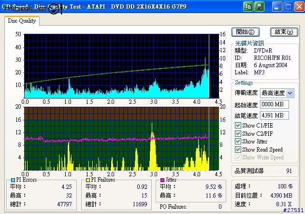Viewport: 305px width, 214px height.
Task: Copy the results with the clipboard icon
Action: pos(248,7)
